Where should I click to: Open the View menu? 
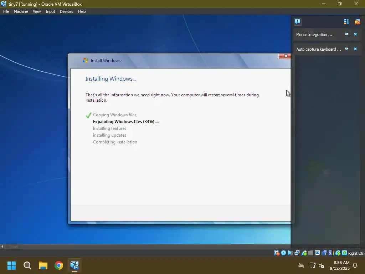pos(37,11)
